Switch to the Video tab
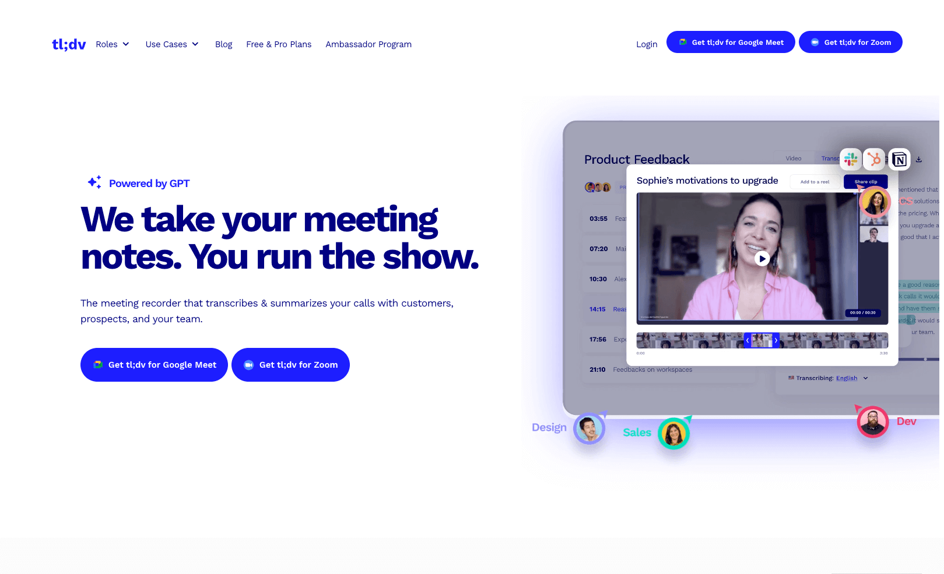Image resolution: width=944 pixels, height=574 pixels. click(x=794, y=159)
